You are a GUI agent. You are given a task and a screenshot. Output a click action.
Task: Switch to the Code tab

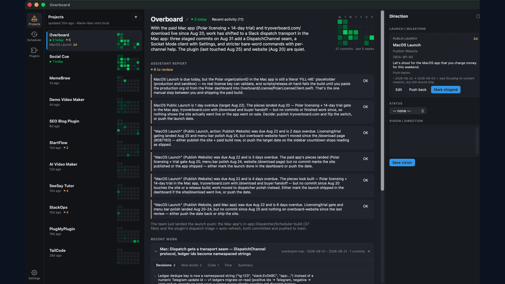point(213,265)
